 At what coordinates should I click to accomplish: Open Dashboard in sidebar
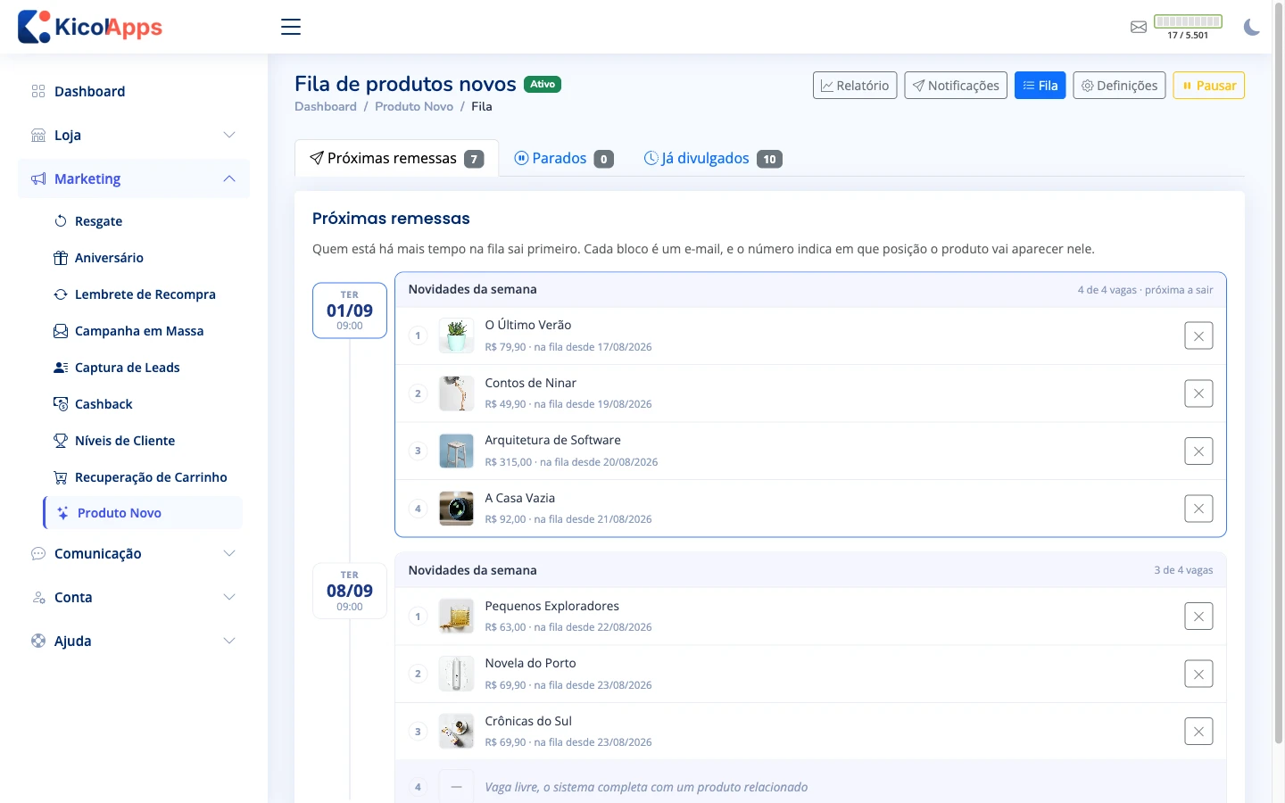[x=134, y=91]
